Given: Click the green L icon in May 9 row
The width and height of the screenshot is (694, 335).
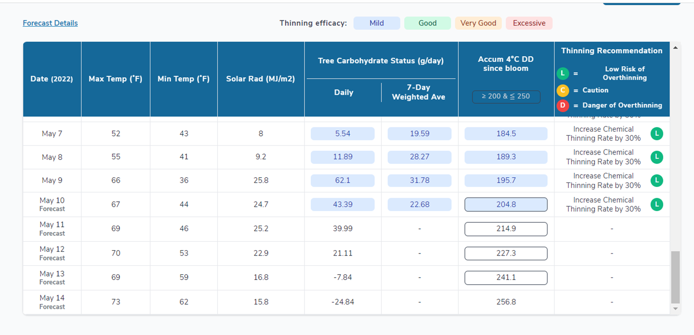Looking at the screenshot, I should 656,181.
